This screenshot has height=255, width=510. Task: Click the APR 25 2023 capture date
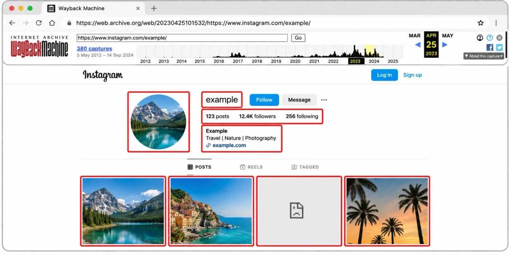tap(431, 44)
